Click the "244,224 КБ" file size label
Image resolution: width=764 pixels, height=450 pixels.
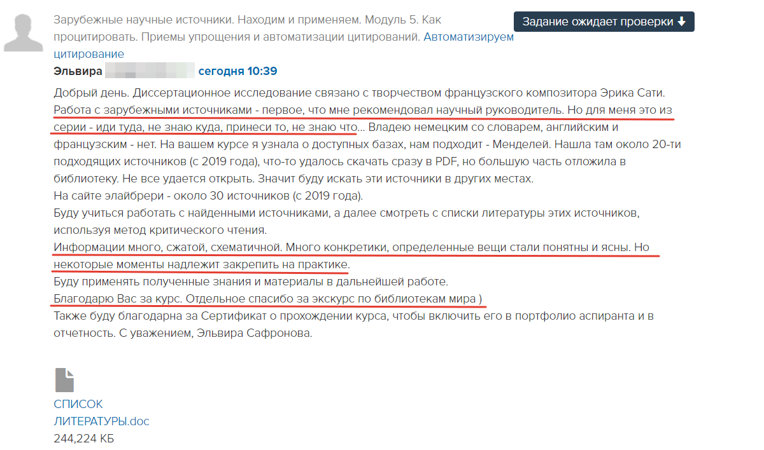coord(84,439)
